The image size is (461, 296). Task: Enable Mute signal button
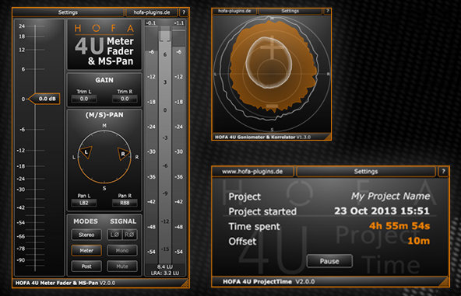122,266
